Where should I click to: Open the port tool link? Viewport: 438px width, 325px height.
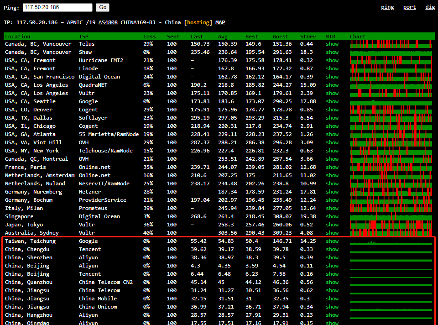pos(410,7)
